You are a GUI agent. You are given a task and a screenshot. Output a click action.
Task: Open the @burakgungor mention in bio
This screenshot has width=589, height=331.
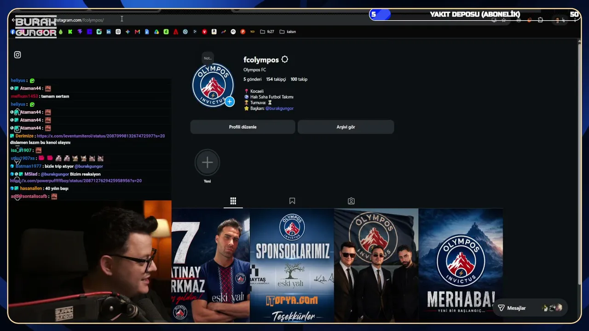pyautogui.click(x=279, y=108)
